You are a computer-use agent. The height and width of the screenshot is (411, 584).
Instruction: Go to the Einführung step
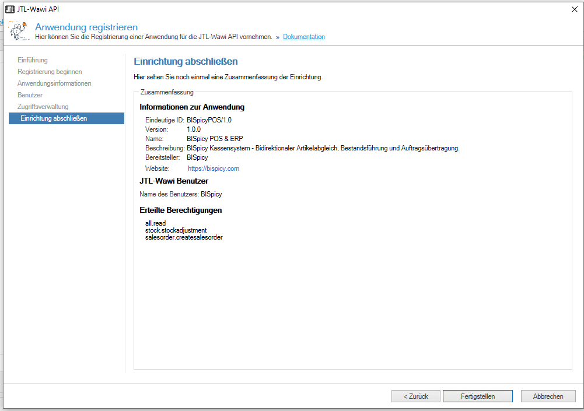tap(33, 60)
